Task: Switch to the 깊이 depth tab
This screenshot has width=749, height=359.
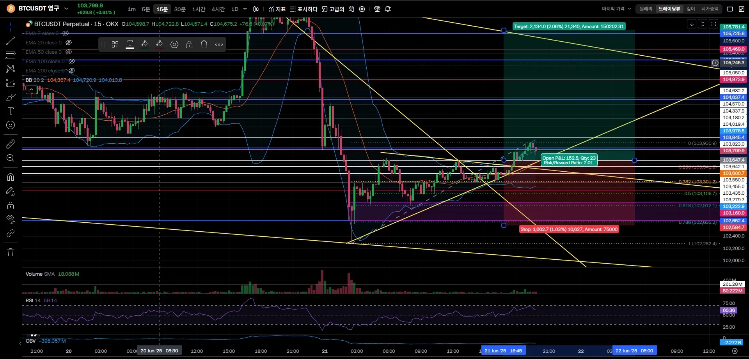Action: (691, 9)
